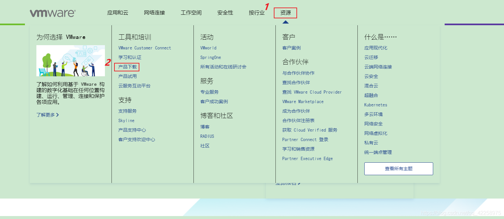Click the RADIUS link
504x219 pixels.
point(207,136)
